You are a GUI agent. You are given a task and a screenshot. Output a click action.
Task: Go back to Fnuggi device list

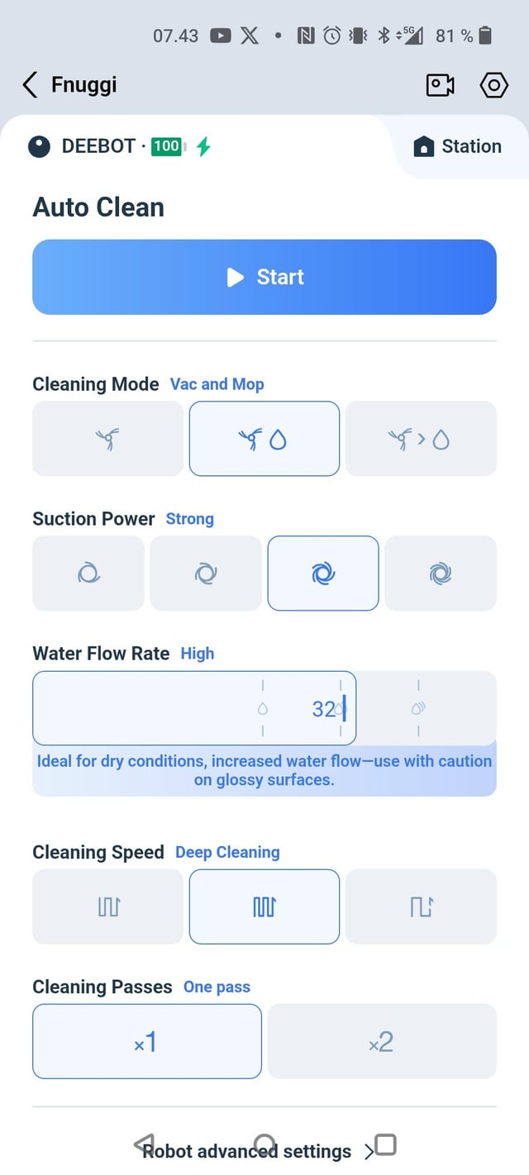click(x=30, y=85)
